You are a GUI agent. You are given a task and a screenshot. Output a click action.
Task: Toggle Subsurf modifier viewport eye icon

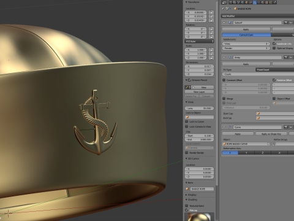click(x=291, y=23)
